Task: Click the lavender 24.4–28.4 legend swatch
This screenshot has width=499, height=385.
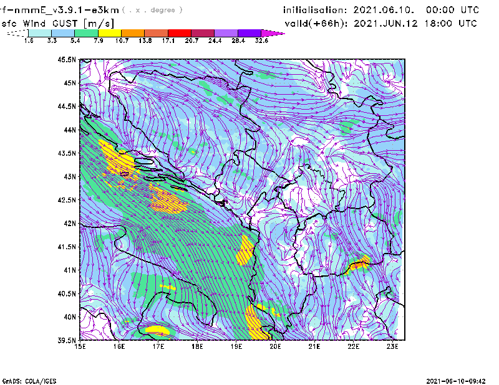Action: click(226, 33)
